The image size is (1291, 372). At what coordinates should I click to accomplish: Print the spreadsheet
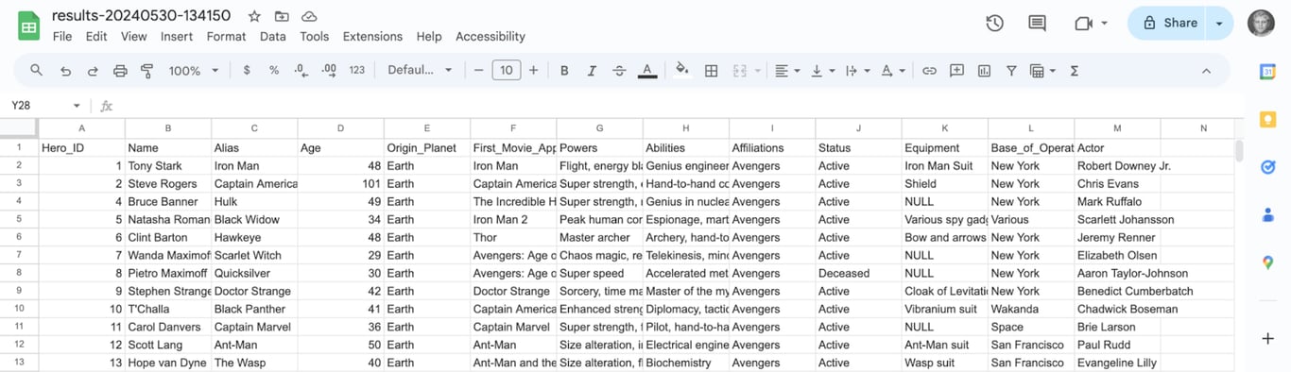(x=120, y=71)
